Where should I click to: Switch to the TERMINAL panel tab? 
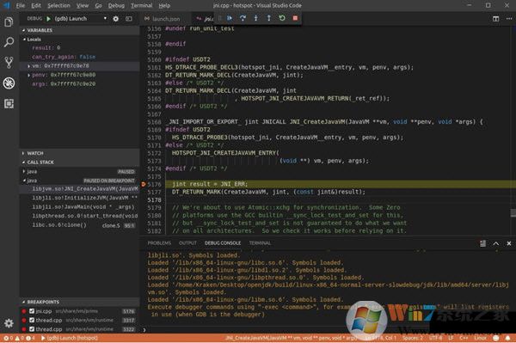[260, 243]
